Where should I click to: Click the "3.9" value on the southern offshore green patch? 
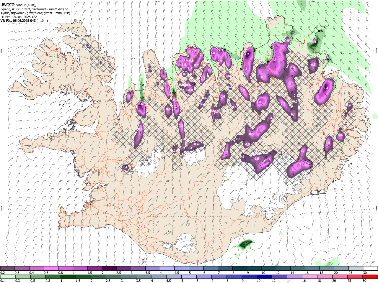[x=245, y=244]
